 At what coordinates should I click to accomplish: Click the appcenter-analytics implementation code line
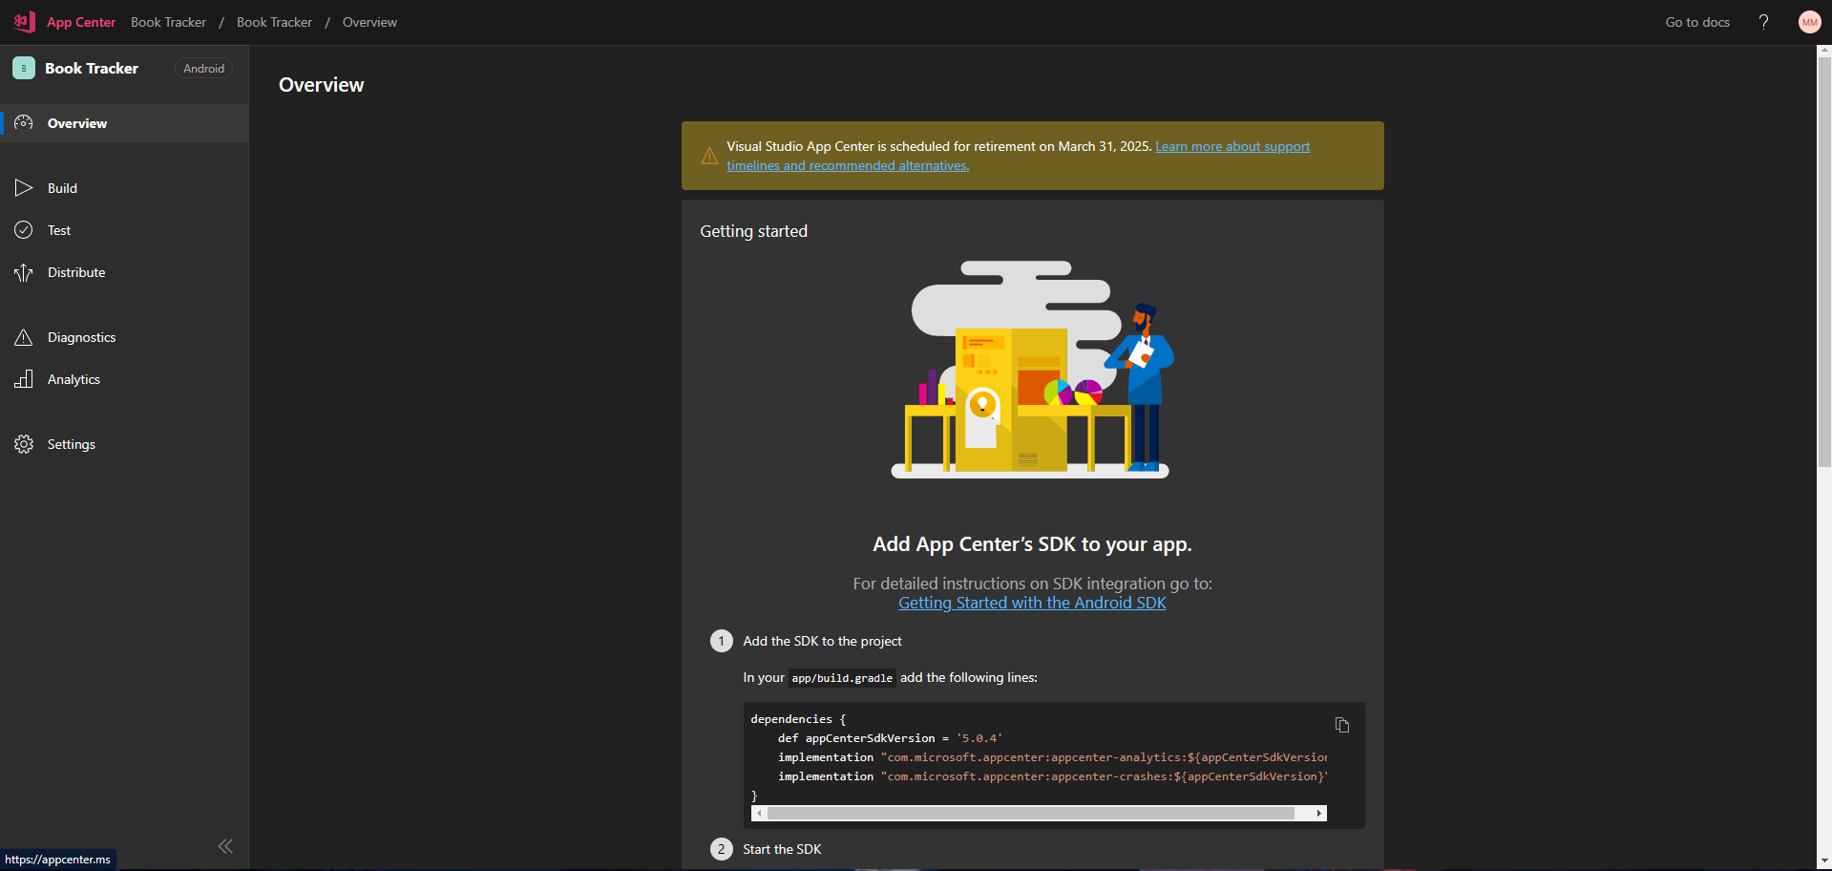[x=1052, y=757]
